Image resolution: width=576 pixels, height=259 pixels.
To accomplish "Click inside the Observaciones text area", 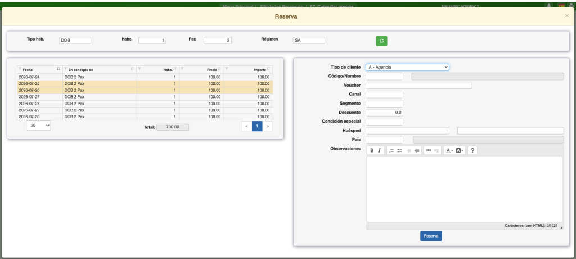I will (x=464, y=189).
